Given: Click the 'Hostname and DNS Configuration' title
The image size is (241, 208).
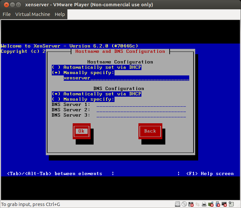Looking at the screenshot, I should pos(120,52).
